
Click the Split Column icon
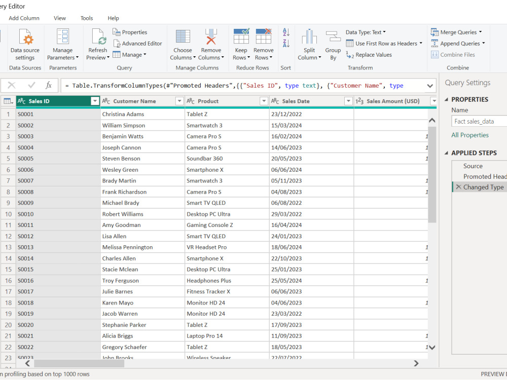309,36
